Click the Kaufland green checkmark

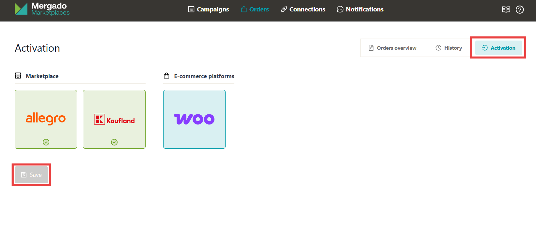pyautogui.click(x=114, y=142)
